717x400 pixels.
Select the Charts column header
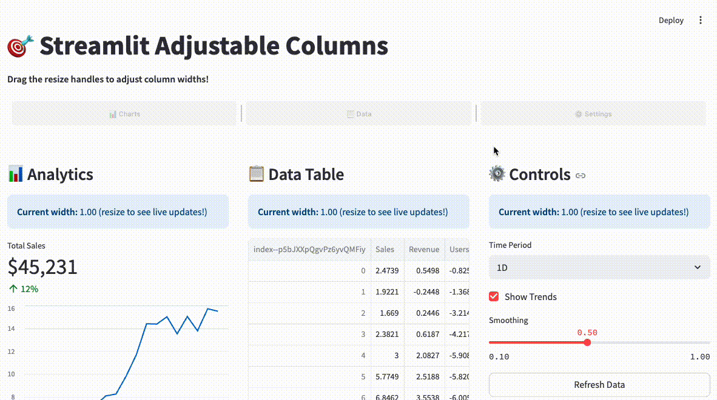[x=124, y=114]
